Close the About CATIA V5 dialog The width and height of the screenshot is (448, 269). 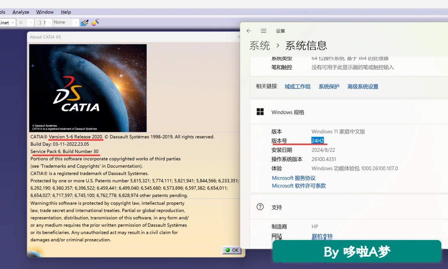point(239,37)
